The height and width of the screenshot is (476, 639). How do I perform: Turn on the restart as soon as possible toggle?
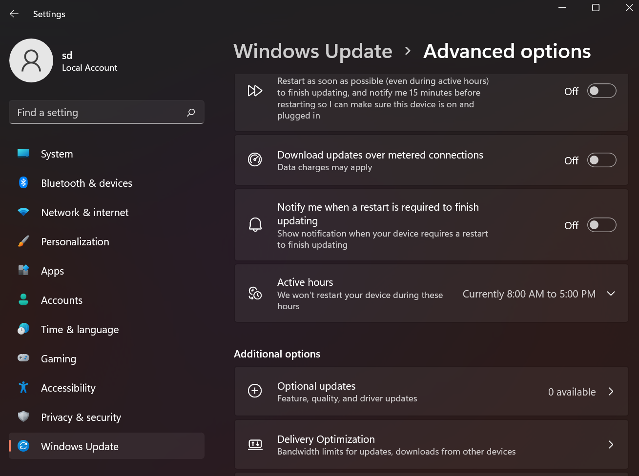[x=601, y=91]
